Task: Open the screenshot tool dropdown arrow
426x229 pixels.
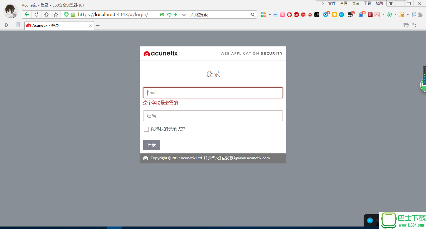Action: (x=408, y=15)
